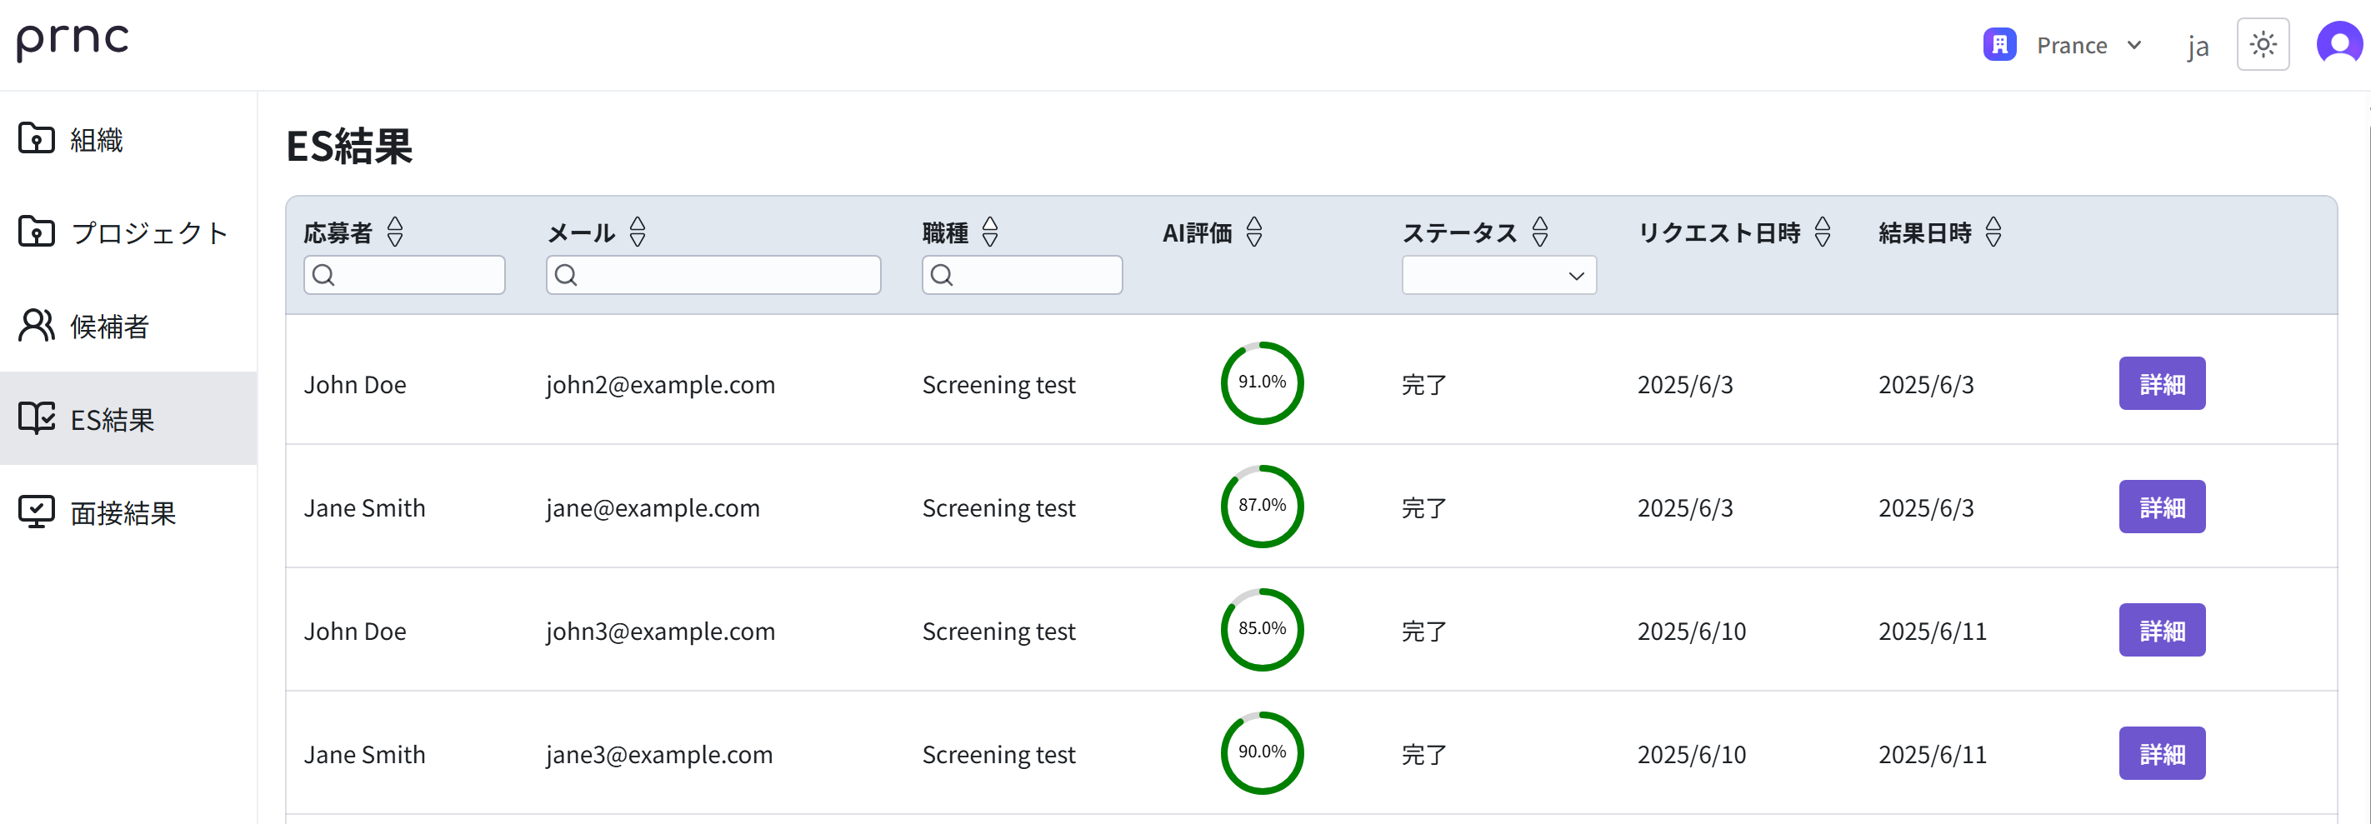
Task: Open 面接結果 via its monitor icon
Action: click(35, 512)
